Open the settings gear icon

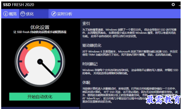click(x=173, y=5)
